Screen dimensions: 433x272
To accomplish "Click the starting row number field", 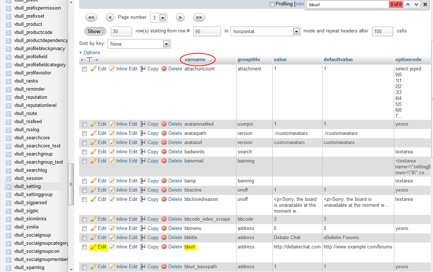I will pos(207,31).
